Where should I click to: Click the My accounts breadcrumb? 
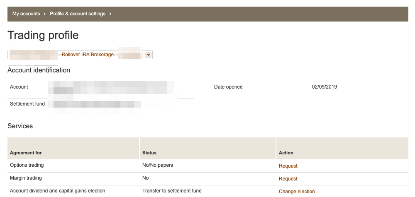click(x=26, y=14)
